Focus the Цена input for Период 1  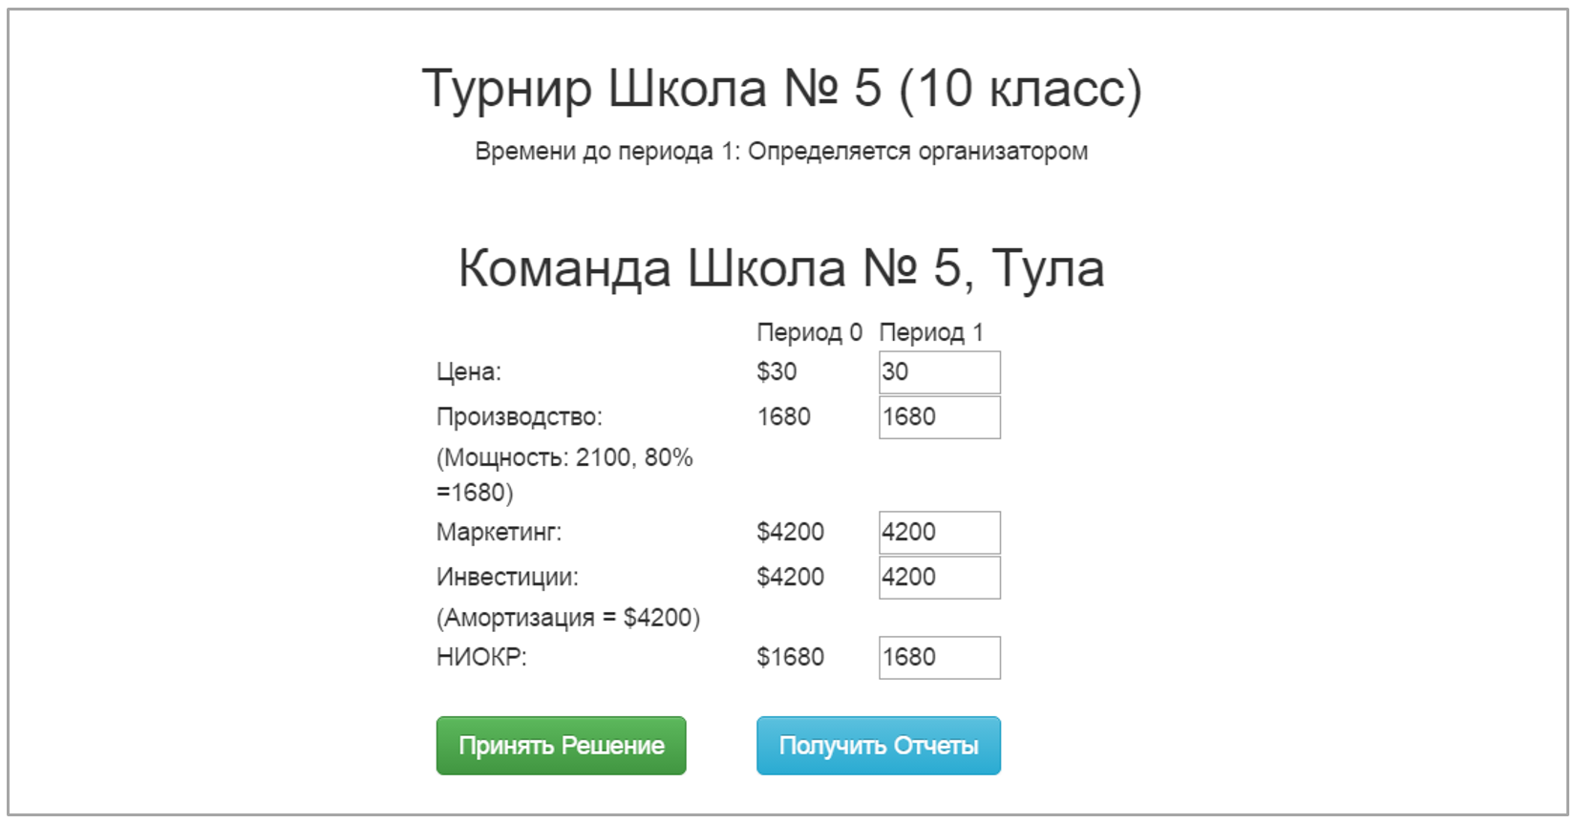(939, 372)
